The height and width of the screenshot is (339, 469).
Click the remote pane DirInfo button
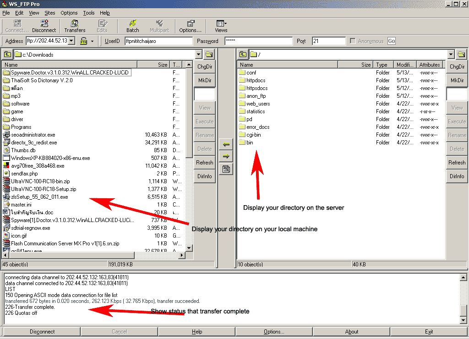click(x=457, y=176)
